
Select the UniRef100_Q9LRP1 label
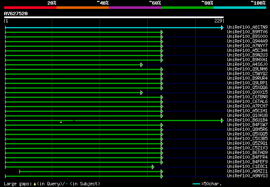tap(247, 83)
